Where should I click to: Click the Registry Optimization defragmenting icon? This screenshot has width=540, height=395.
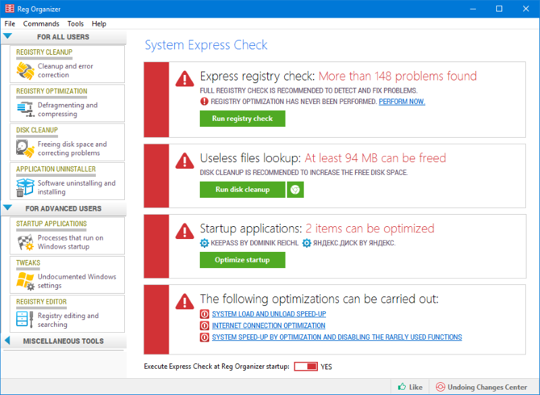tap(25, 109)
